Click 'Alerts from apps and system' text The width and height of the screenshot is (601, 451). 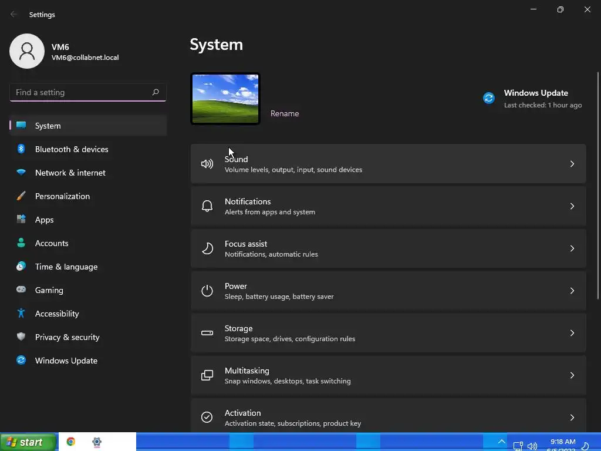coord(270,211)
